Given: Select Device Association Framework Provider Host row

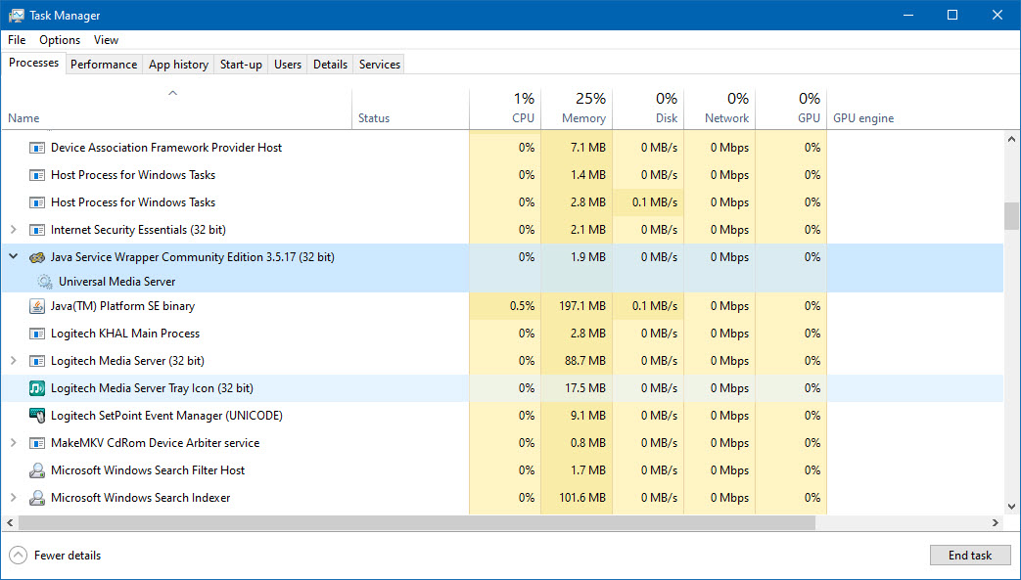Looking at the screenshot, I should point(502,148).
